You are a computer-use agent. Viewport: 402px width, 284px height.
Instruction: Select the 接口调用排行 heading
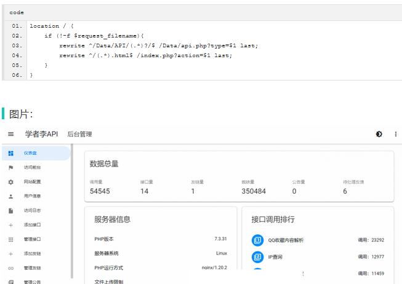(x=273, y=219)
